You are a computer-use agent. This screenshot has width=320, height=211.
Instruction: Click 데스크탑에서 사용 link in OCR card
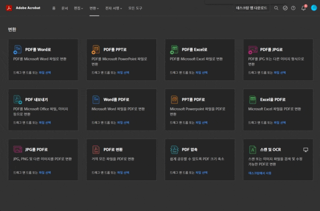[260, 173]
